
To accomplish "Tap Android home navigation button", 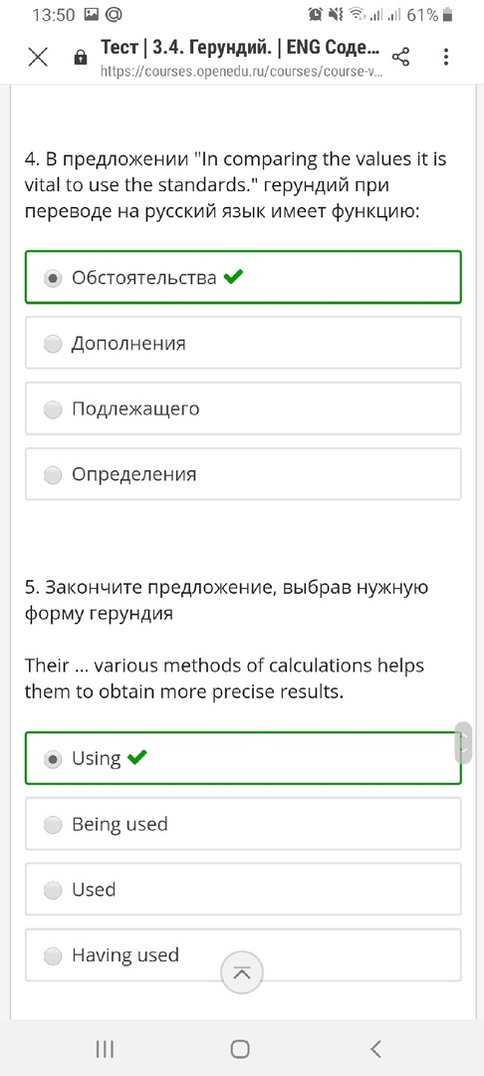I will [x=240, y=1048].
